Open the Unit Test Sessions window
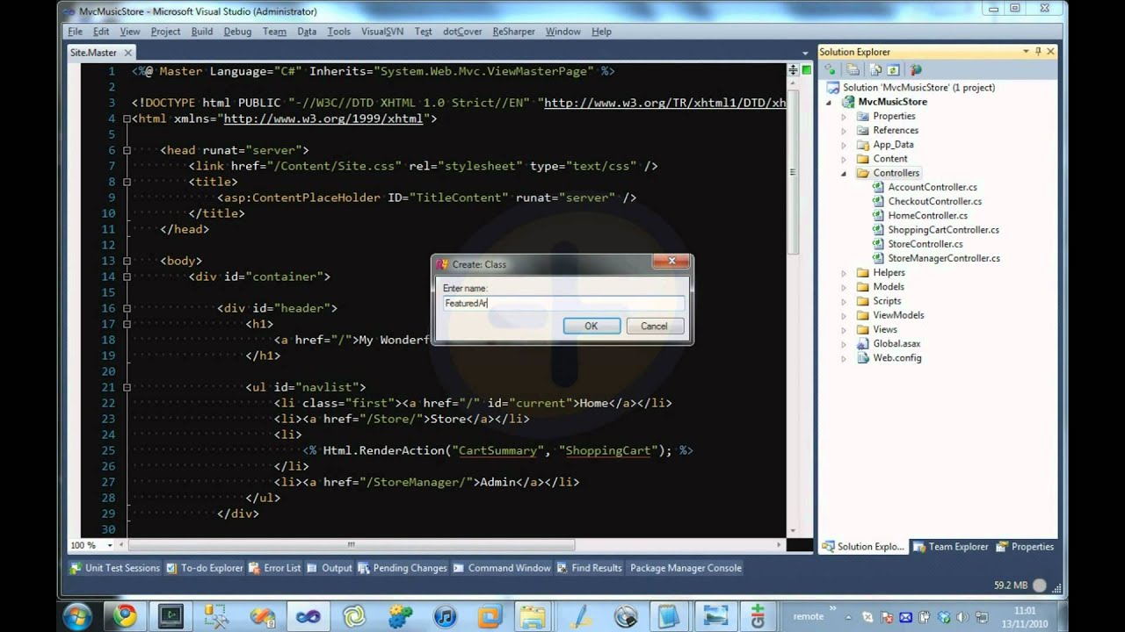 coord(115,568)
